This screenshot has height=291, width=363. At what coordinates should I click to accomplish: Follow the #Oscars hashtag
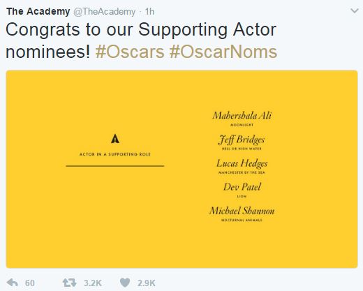(x=130, y=52)
